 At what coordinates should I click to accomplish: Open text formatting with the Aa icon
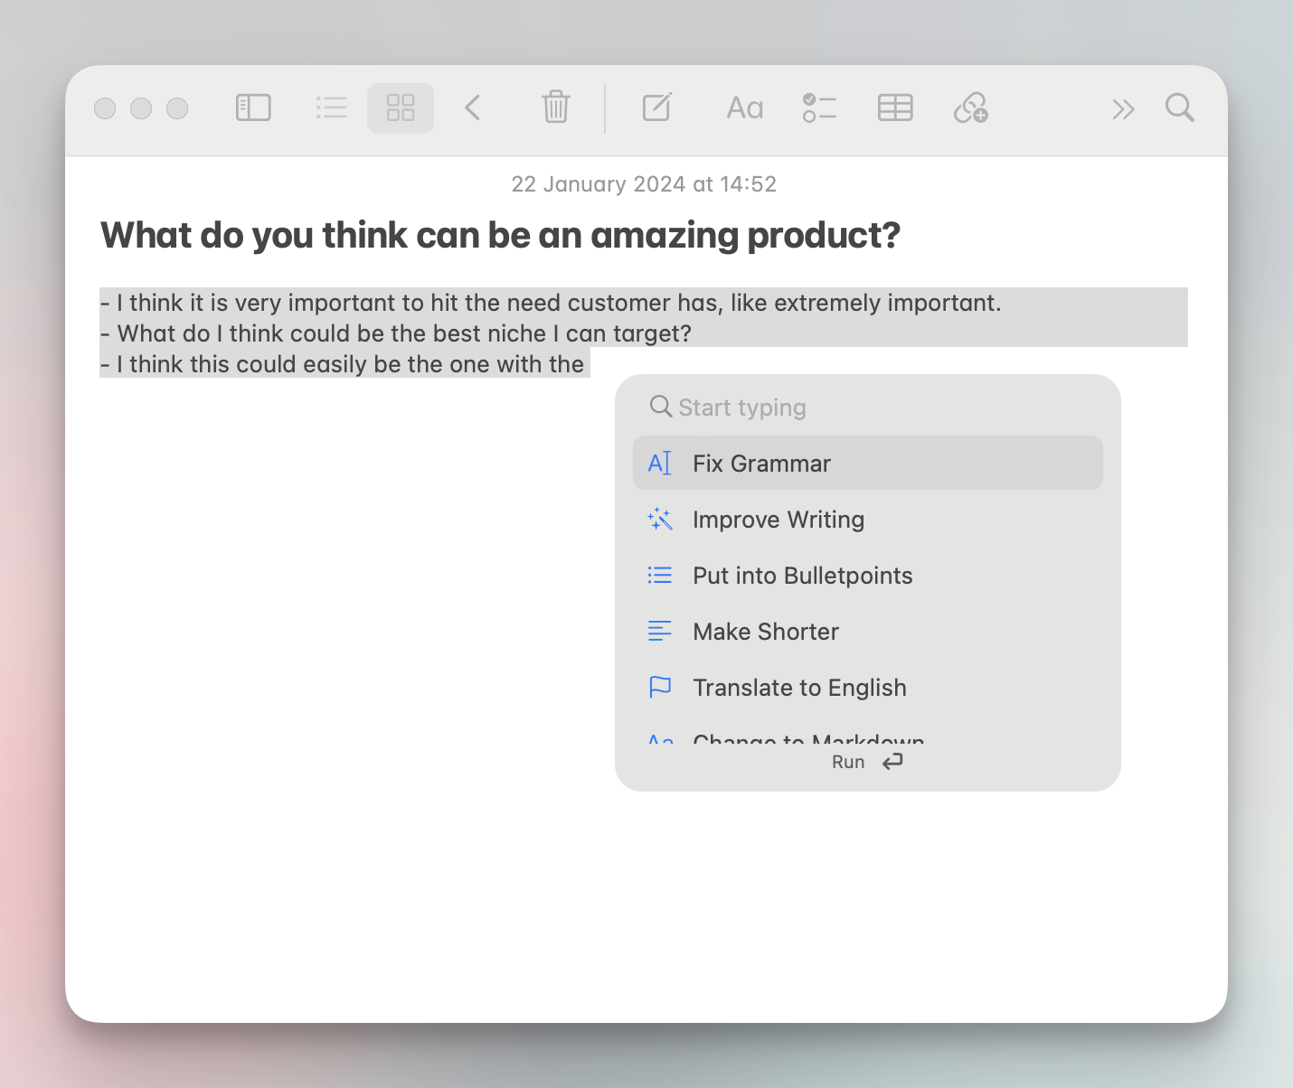pyautogui.click(x=743, y=108)
